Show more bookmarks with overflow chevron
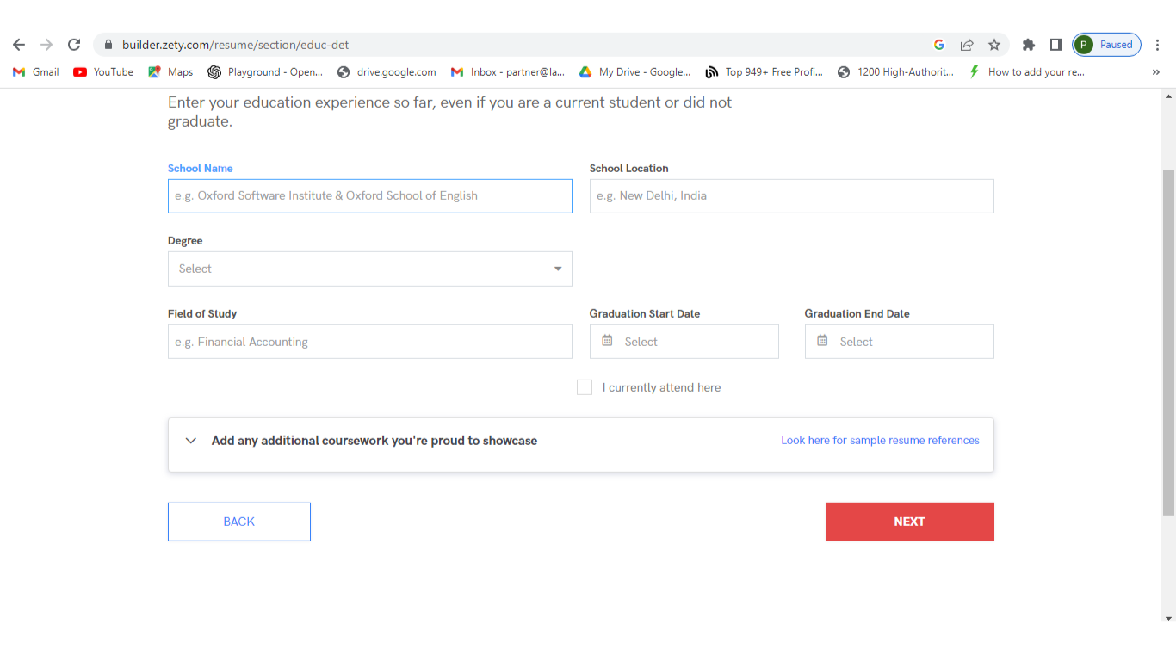The image size is (1176, 661). tap(1155, 72)
